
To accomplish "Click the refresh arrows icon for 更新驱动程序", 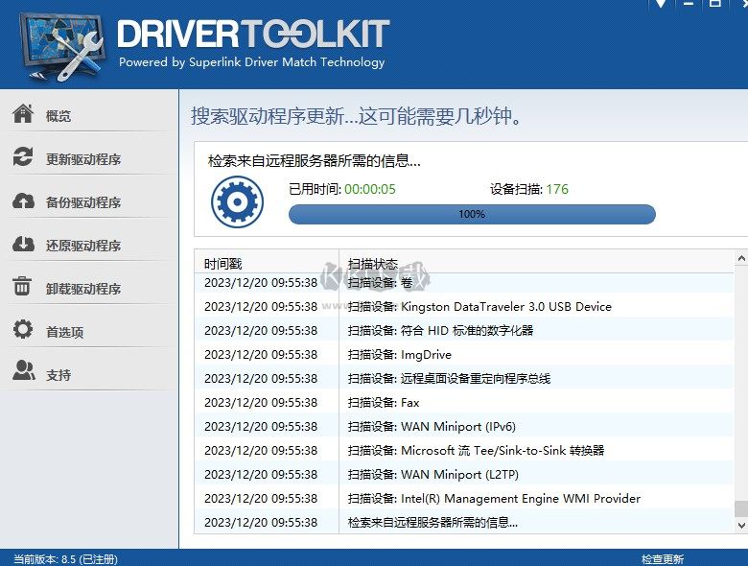I will (23, 156).
